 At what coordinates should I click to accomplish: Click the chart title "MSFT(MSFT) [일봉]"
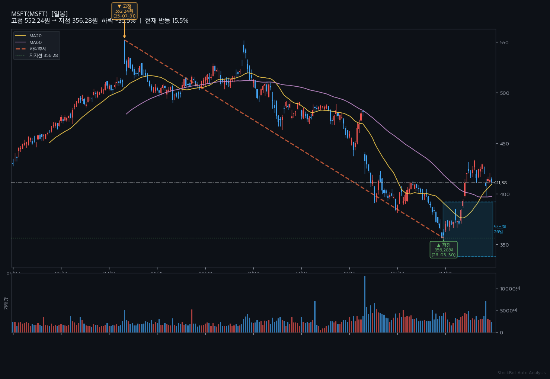(x=39, y=14)
